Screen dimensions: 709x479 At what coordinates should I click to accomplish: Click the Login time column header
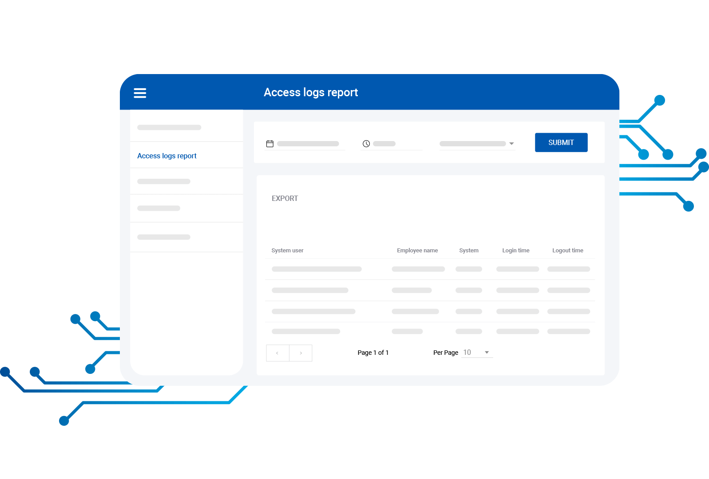[515, 250]
